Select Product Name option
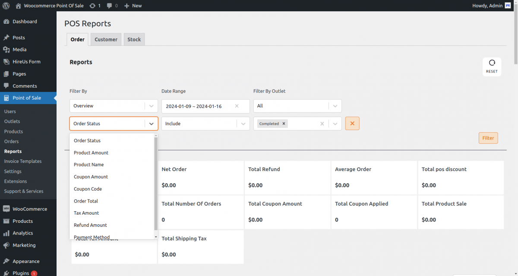The width and height of the screenshot is (518, 276). (112, 165)
